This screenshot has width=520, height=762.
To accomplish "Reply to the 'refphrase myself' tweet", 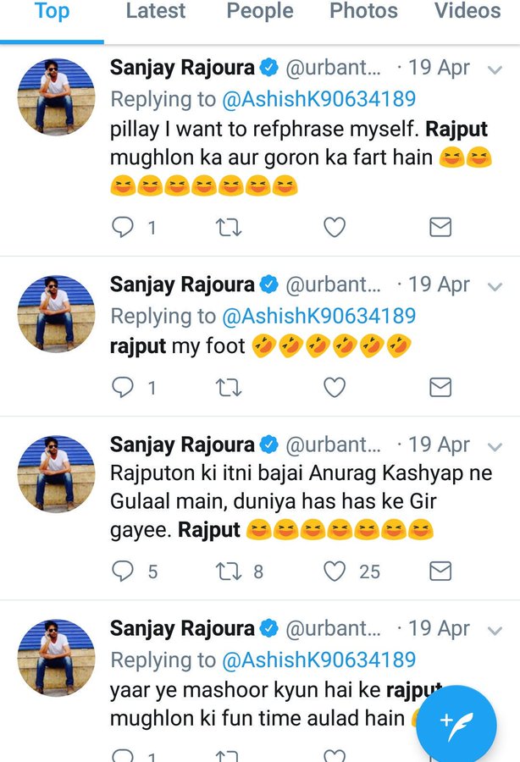I will click(x=124, y=227).
